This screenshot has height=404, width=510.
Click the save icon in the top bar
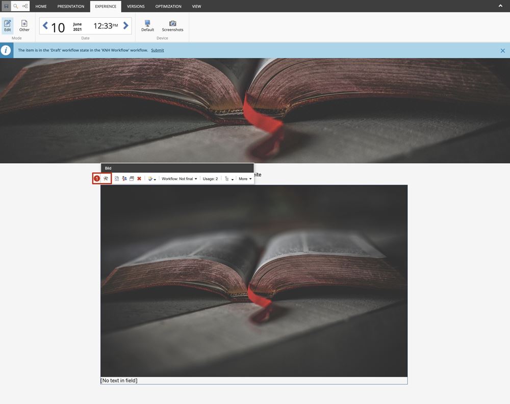(x=6, y=6)
